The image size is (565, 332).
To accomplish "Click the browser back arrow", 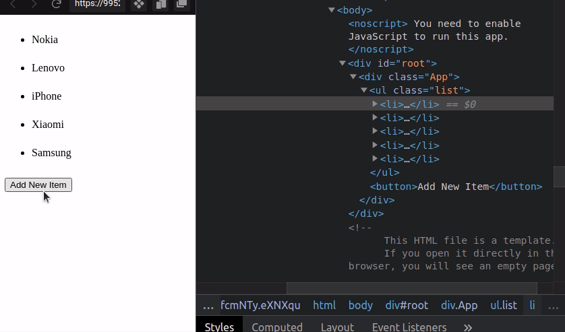I will coord(13,4).
